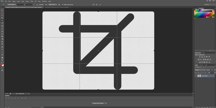Switch to the Color panel tab

(196, 8)
